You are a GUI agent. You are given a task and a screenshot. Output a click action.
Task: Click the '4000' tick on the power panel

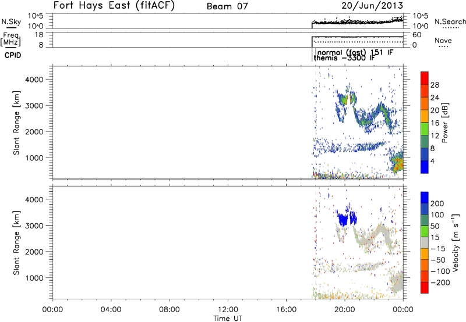pyautogui.click(x=34, y=80)
